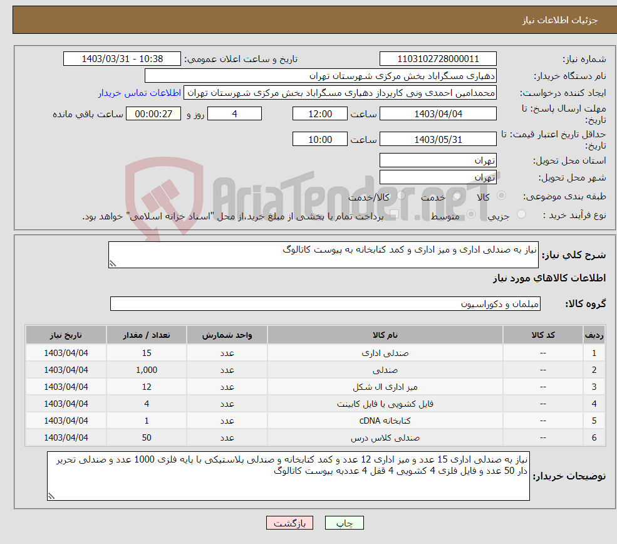Image resolution: width=617 pixels, height=544 pixels.
Task: Select the متوسط purchase type radio
Action: (471, 214)
